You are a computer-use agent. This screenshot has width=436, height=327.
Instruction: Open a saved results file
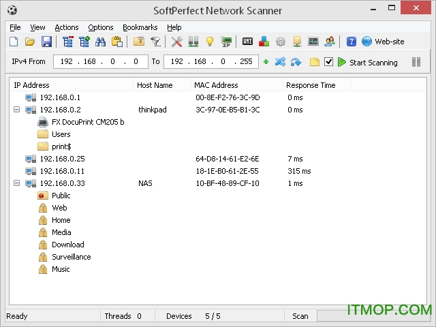[30, 42]
